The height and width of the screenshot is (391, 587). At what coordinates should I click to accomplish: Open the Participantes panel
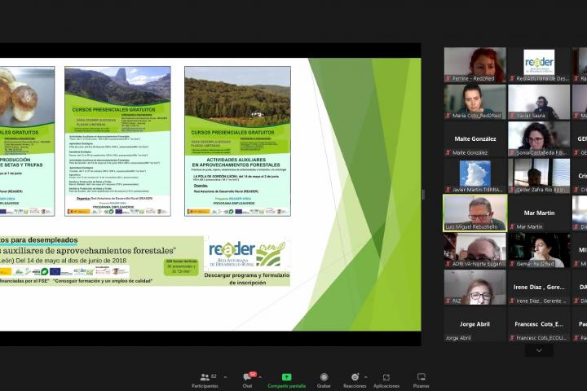pyautogui.click(x=204, y=378)
